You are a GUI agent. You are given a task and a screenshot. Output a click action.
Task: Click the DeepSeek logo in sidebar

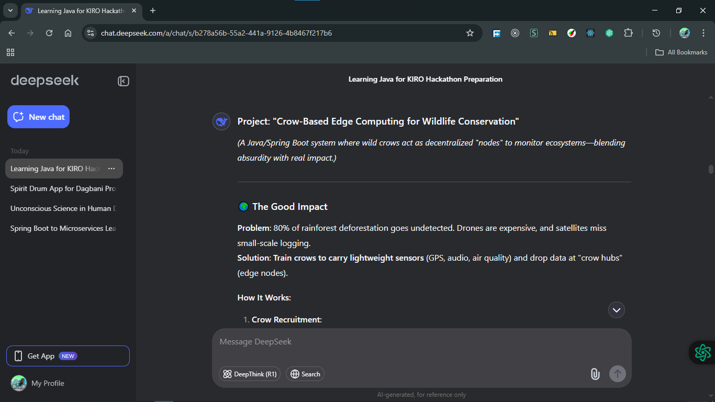45,80
